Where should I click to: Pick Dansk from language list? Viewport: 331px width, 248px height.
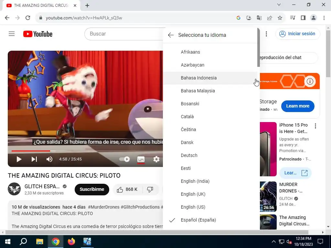click(x=210, y=142)
